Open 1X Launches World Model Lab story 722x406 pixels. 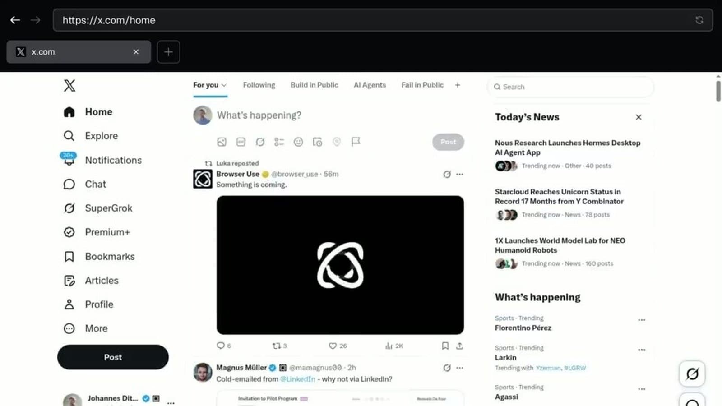point(560,245)
